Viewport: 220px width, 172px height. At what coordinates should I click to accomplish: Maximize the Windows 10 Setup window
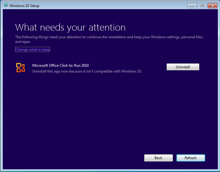pos(202,6)
